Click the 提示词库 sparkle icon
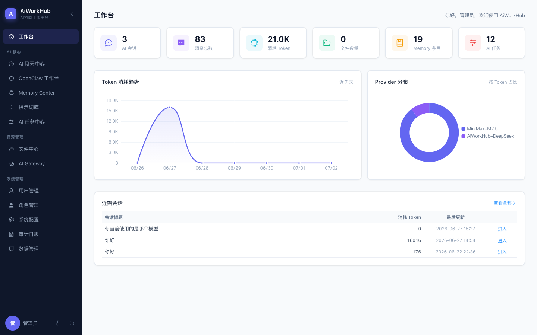Image resolution: width=537 pixels, height=335 pixels. click(11, 107)
